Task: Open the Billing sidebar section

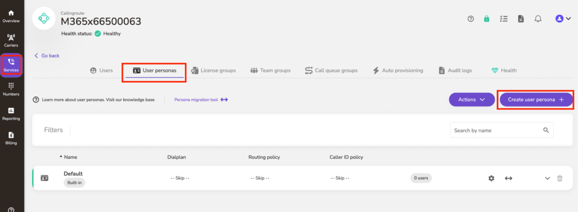Action: (11, 138)
